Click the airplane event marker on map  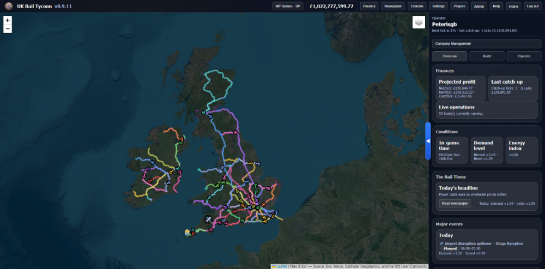(x=208, y=219)
